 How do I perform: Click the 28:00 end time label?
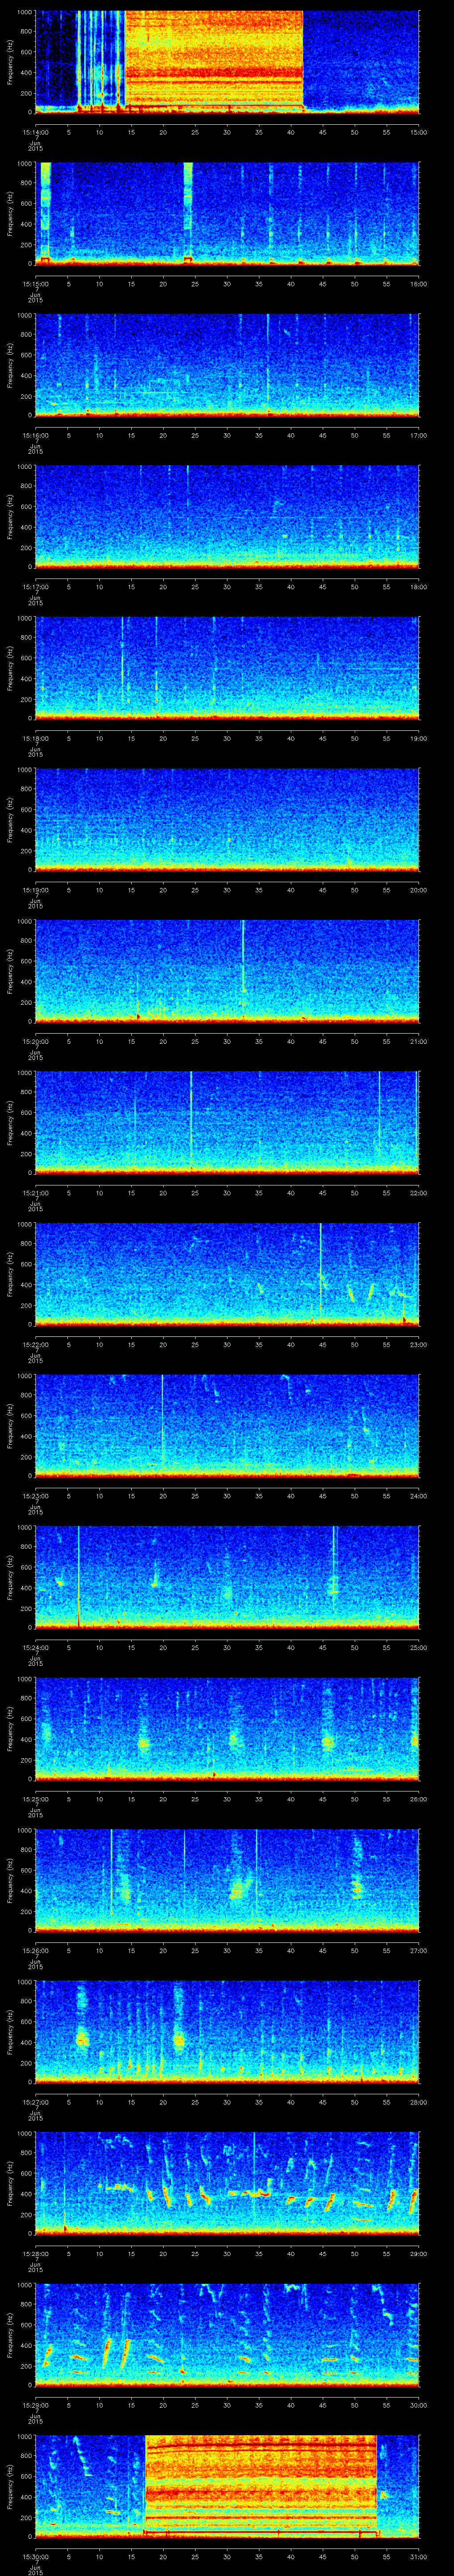point(418,2102)
